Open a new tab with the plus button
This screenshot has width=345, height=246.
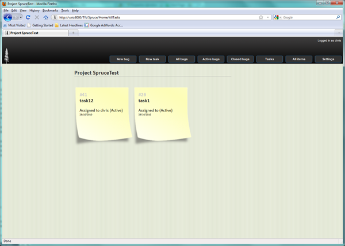73,33
